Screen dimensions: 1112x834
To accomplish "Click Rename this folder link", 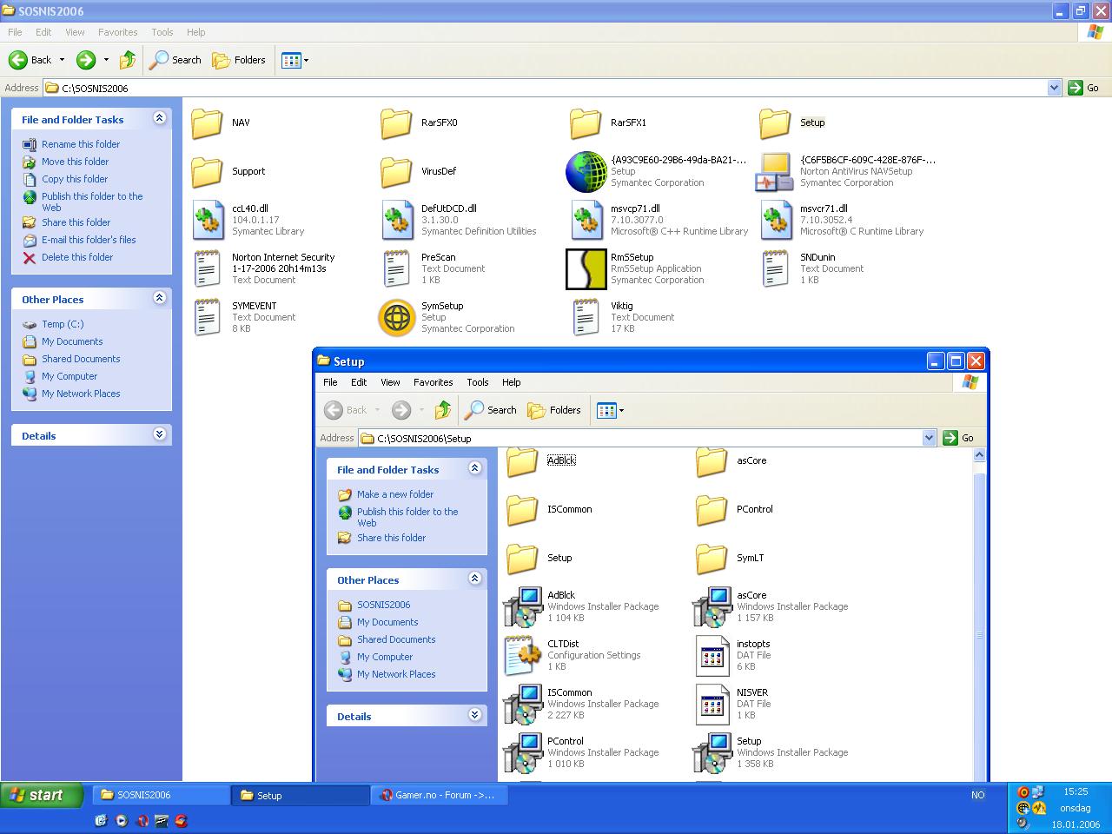I will pyautogui.click(x=81, y=144).
